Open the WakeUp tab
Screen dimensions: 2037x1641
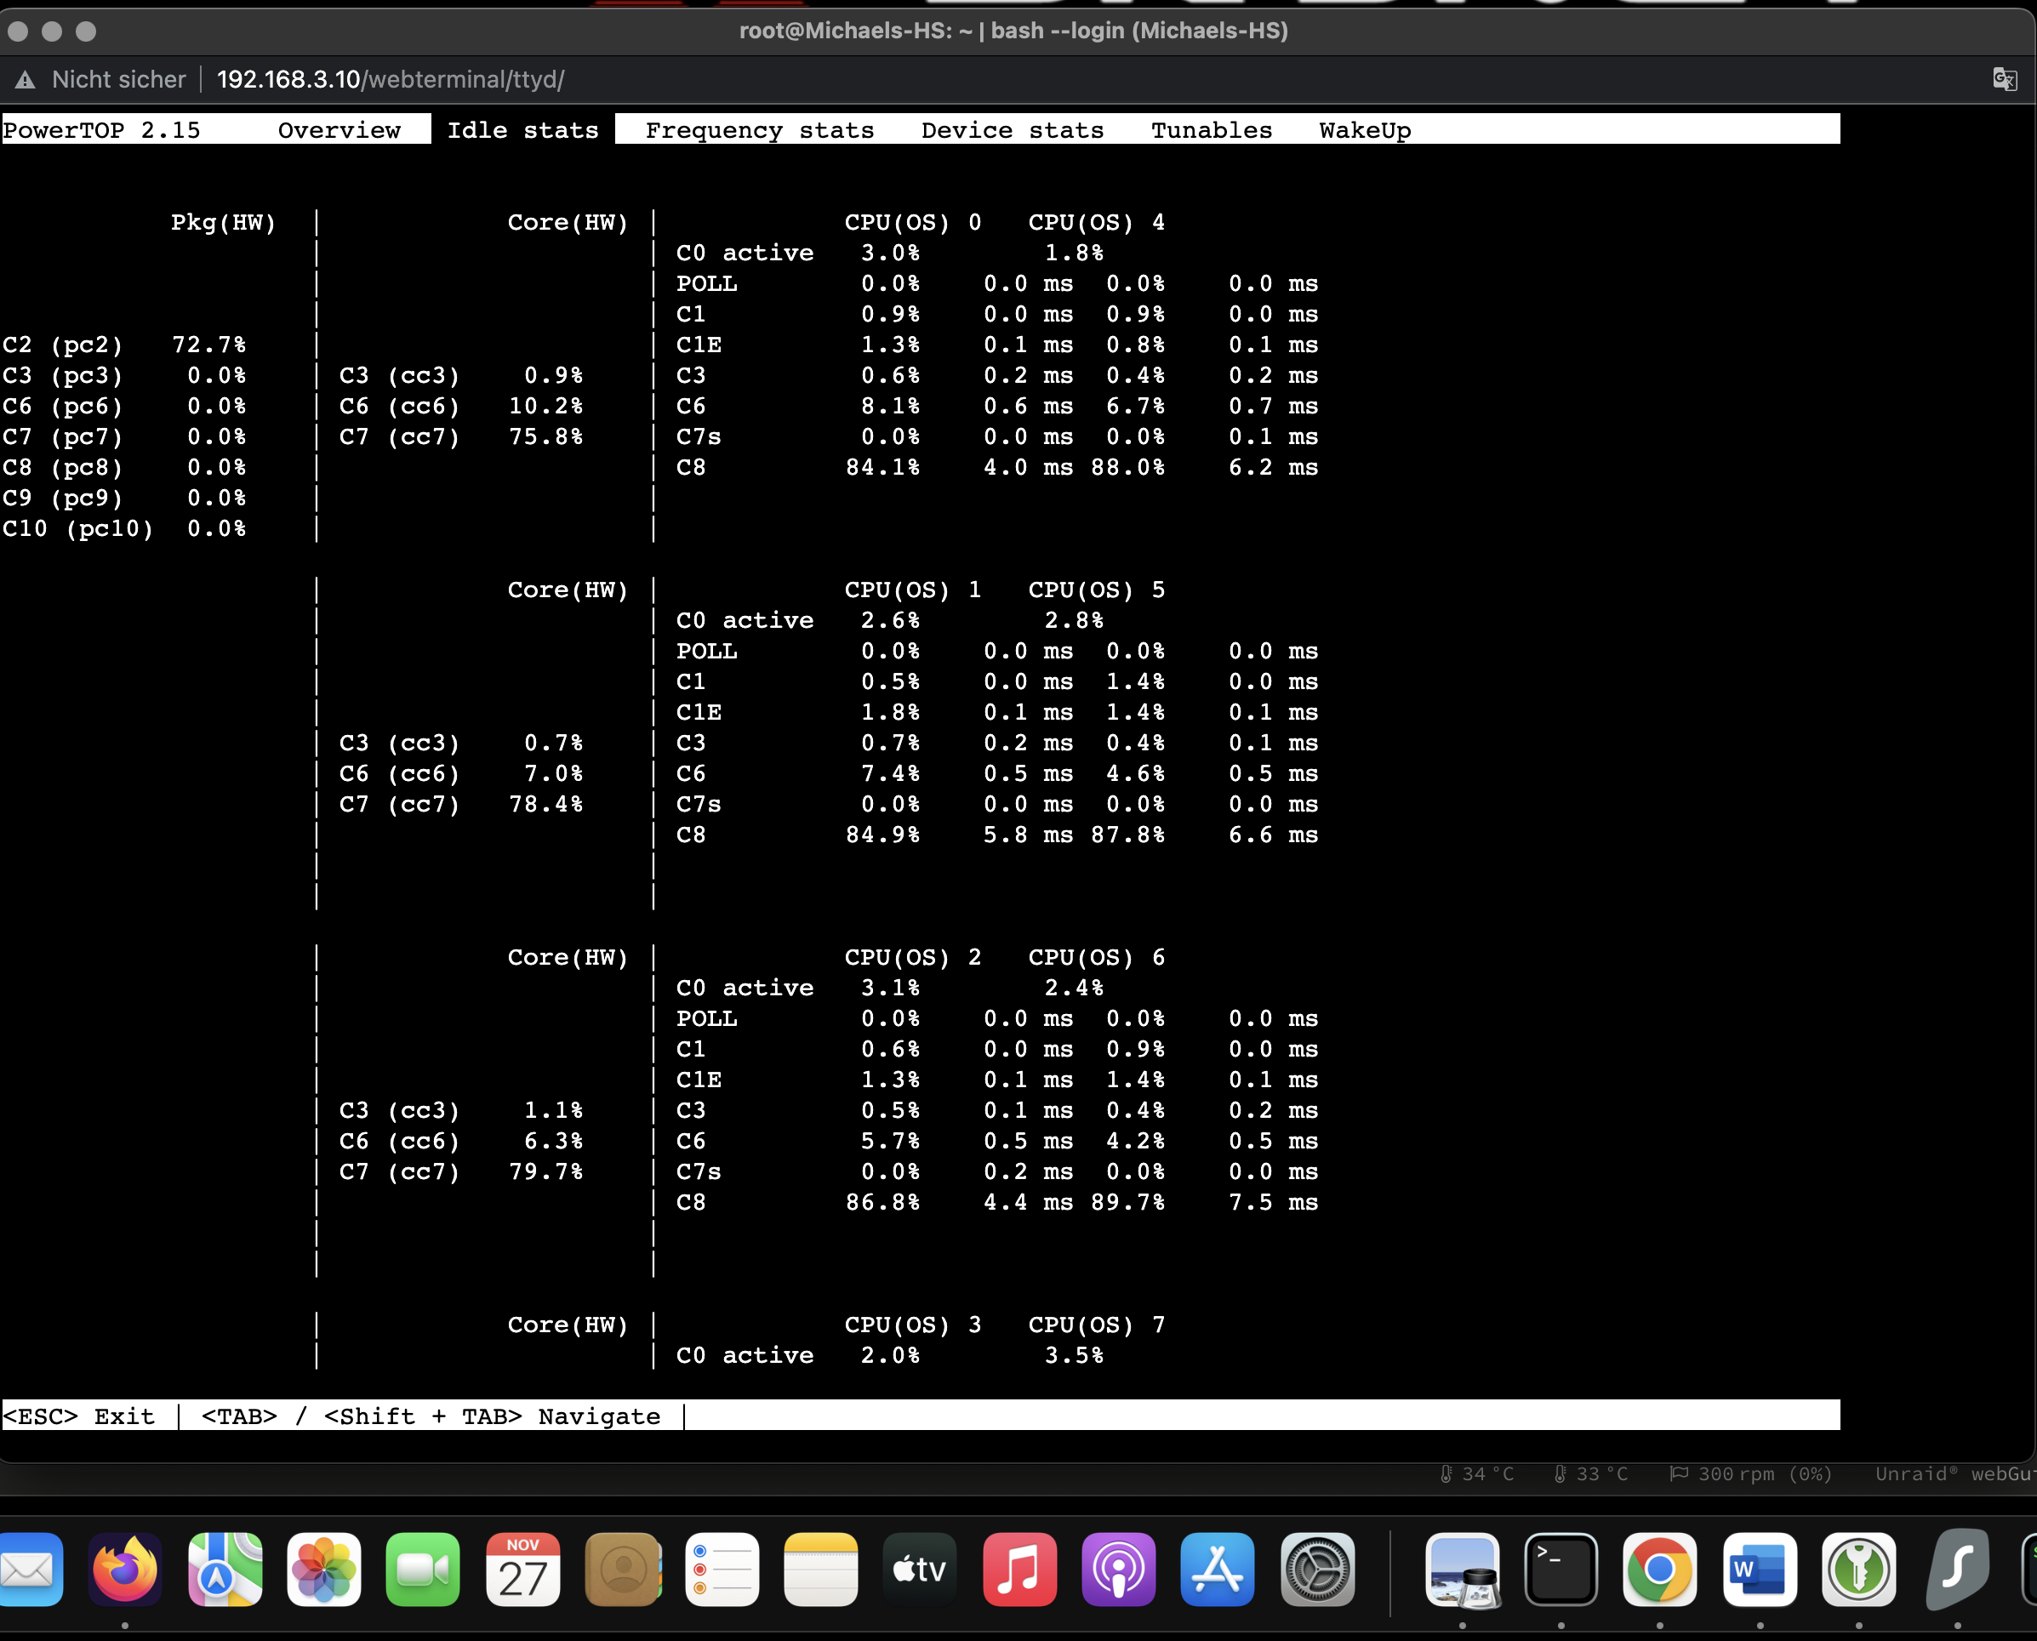point(1364,129)
